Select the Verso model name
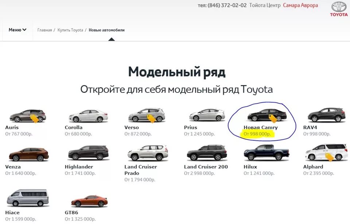The image size is (350, 224). (132, 127)
